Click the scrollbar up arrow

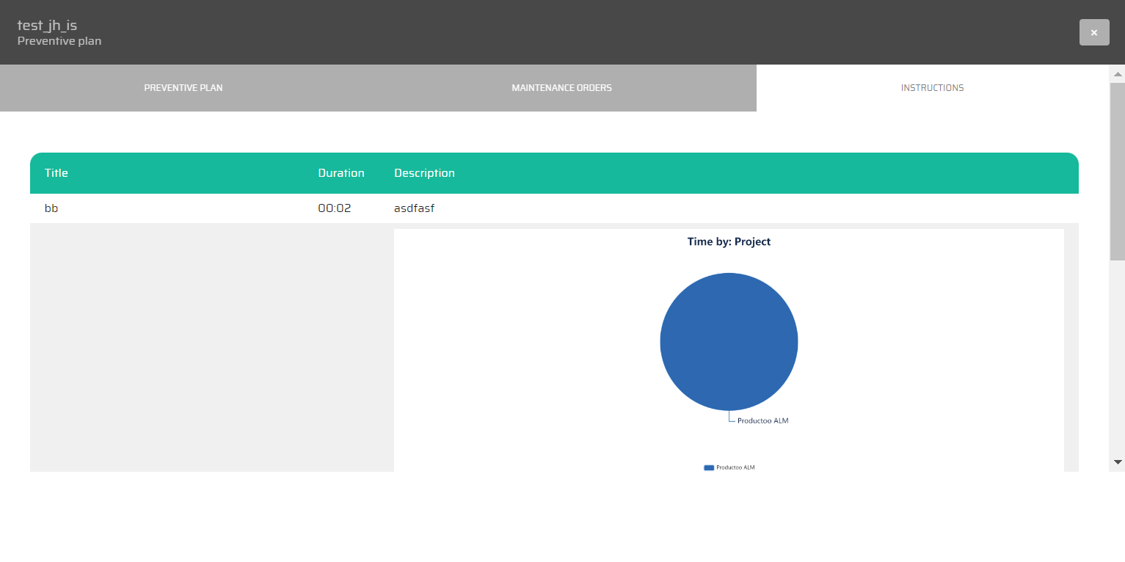(x=1118, y=74)
